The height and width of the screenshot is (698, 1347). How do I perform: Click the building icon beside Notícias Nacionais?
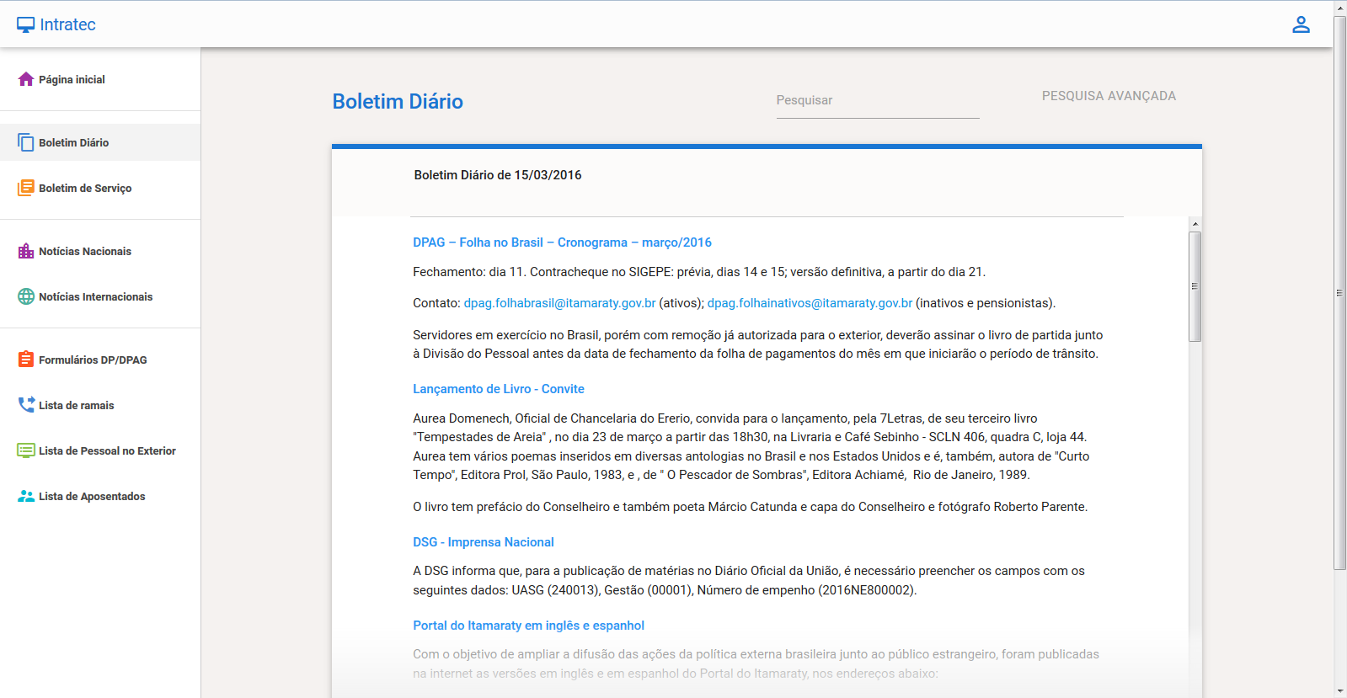[x=26, y=251]
